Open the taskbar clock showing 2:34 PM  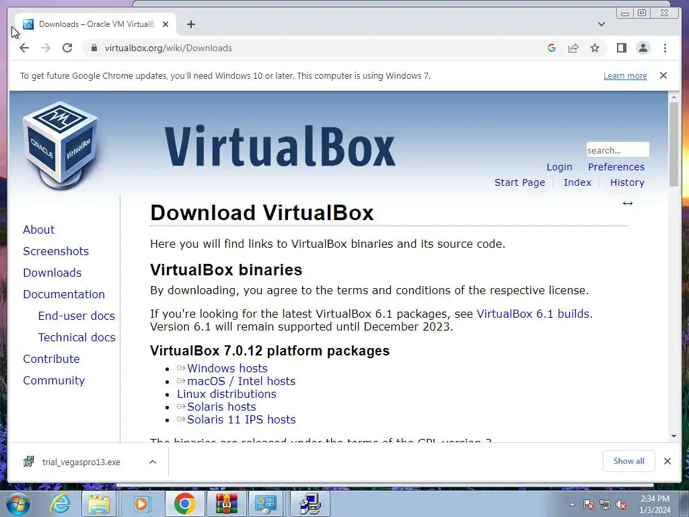655,504
